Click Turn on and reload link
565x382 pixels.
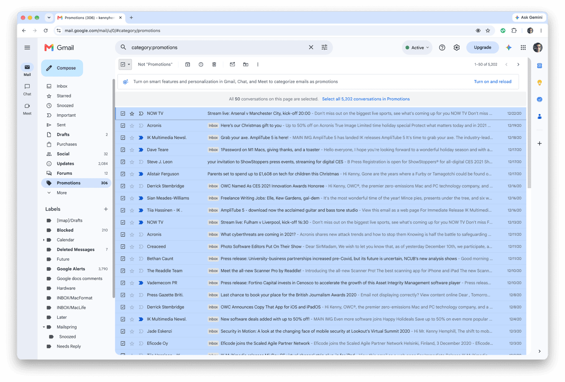point(493,82)
